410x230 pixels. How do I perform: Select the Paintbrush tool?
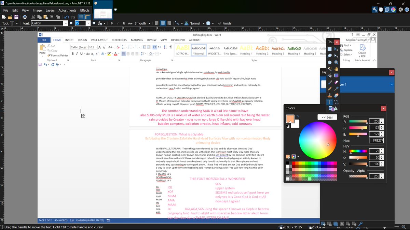click(329, 82)
